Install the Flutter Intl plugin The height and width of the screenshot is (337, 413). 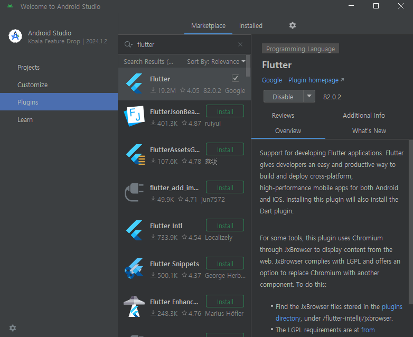coord(225,226)
